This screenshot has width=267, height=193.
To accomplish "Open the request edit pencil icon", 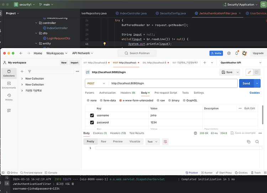I will 249,72.
